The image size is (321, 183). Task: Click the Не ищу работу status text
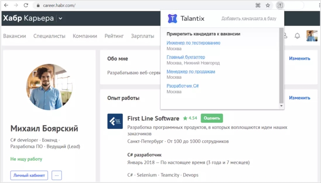pyautogui.click(x=26, y=159)
